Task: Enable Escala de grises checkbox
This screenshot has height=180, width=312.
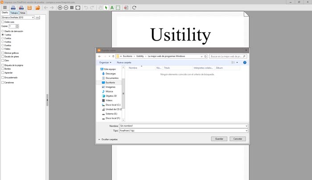Action: (3, 57)
